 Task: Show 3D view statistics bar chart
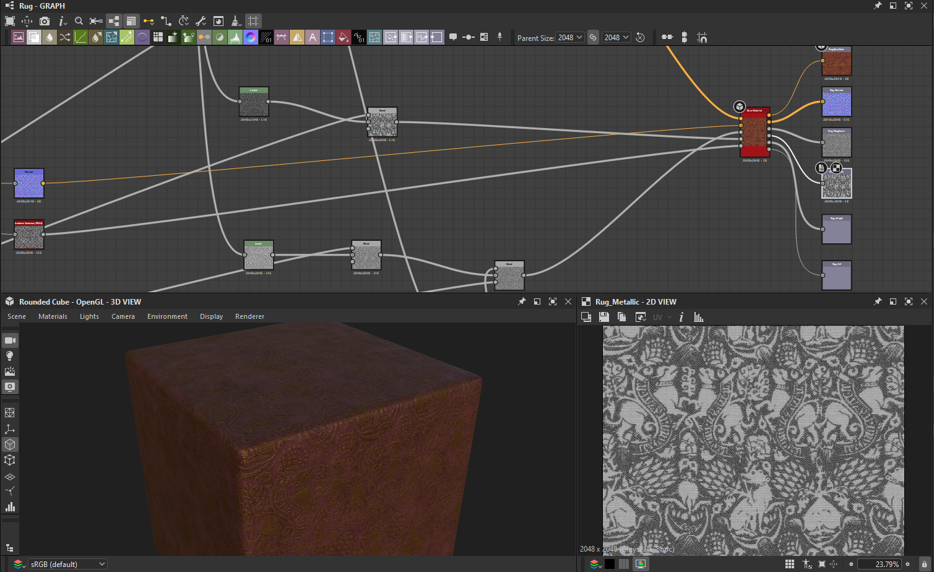coord(10,507)
